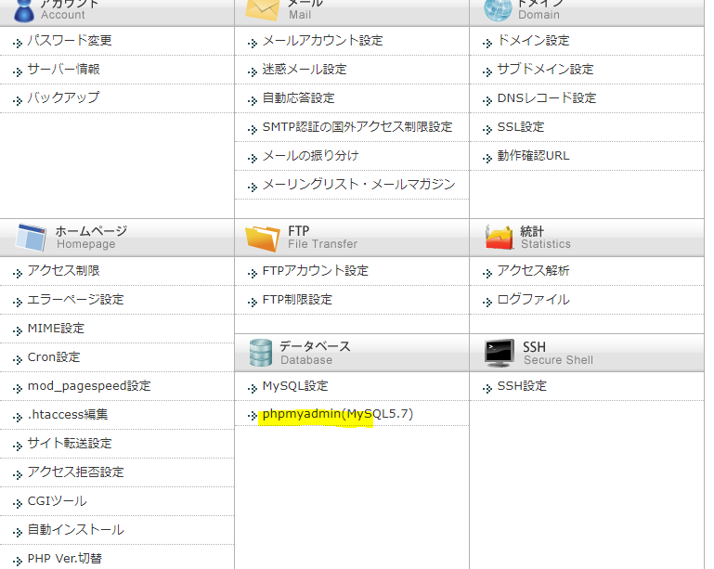Open バックアップ link

tap(63, 97)
